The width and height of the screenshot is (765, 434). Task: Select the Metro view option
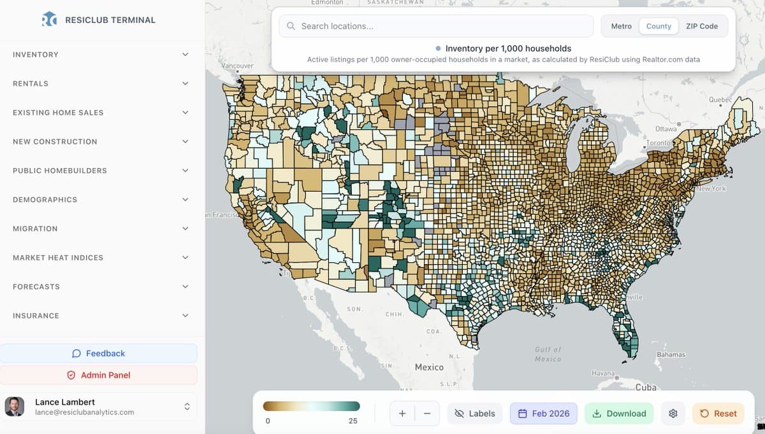(x=620, y=26)
